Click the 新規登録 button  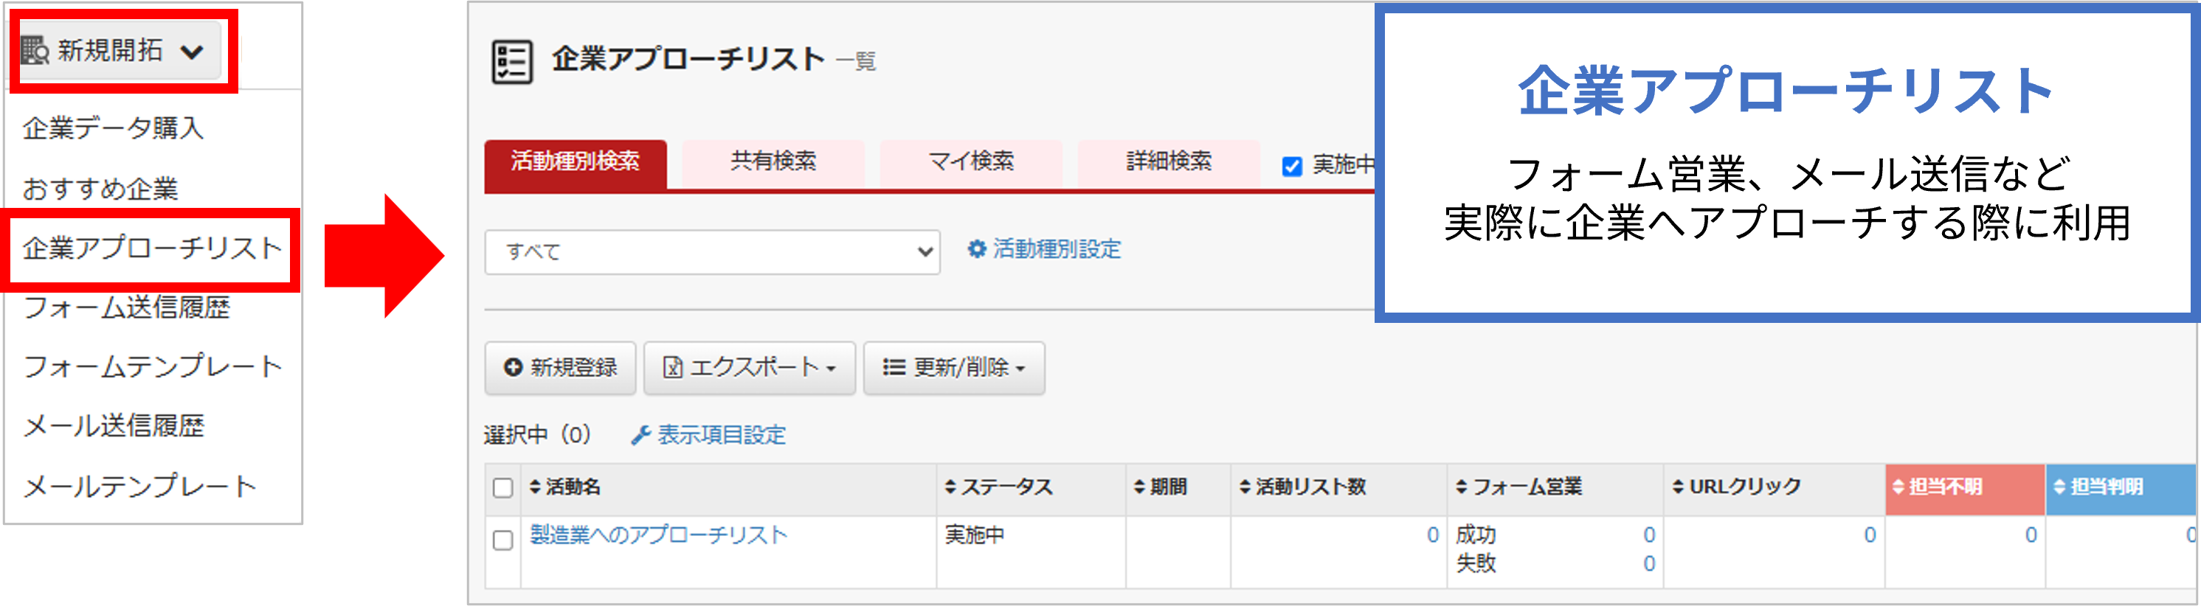(561, 368)
